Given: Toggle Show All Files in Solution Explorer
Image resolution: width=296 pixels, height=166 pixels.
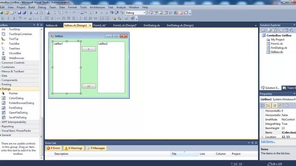Looking at the screenshot, I should click(x=270, y=30).
